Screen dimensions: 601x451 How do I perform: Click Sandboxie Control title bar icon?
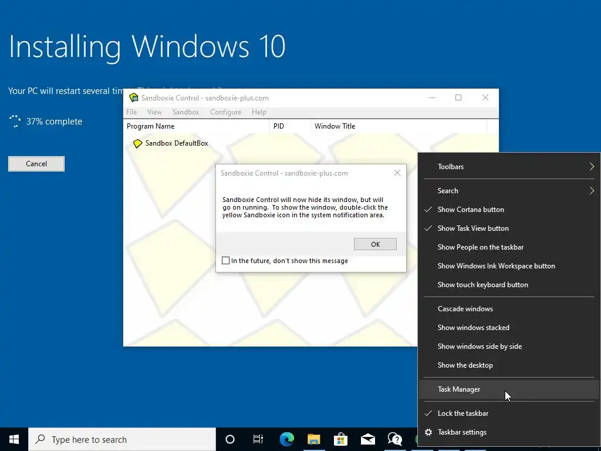coord(133,98)
